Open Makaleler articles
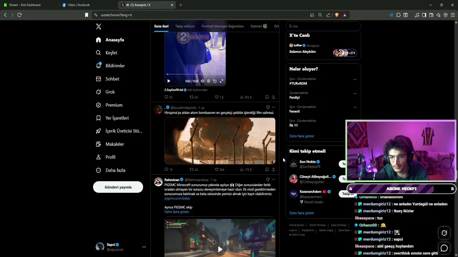The width and height of the screenshot is (458, 257). tap(110, 144)
